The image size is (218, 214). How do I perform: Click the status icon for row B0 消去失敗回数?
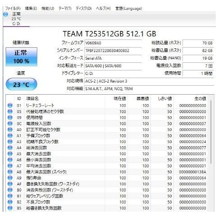point(10,190)
